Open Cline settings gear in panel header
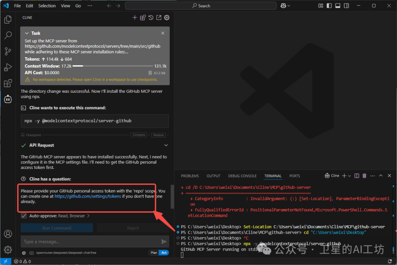Screen dimensions: 397x265 click(x=167, y=18)
